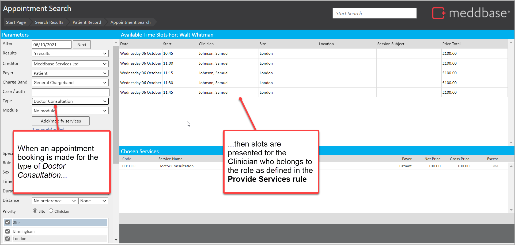Select the Site priority radio button
Viewport: 515px width, 245px height.
coord(35,211)
